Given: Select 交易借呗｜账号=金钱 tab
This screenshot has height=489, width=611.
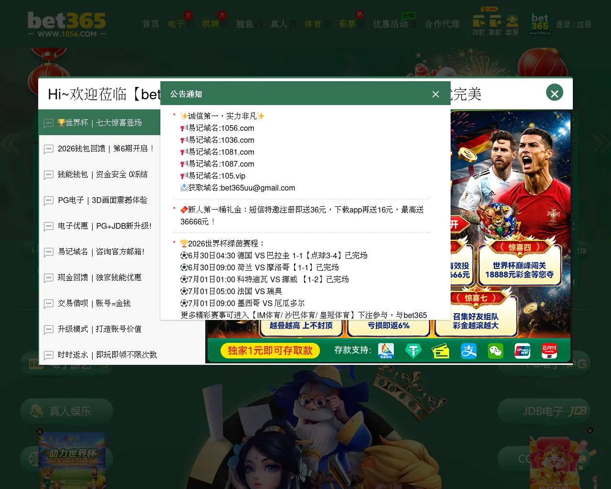Looking at the screenshot, I should [x=99, y=303].
